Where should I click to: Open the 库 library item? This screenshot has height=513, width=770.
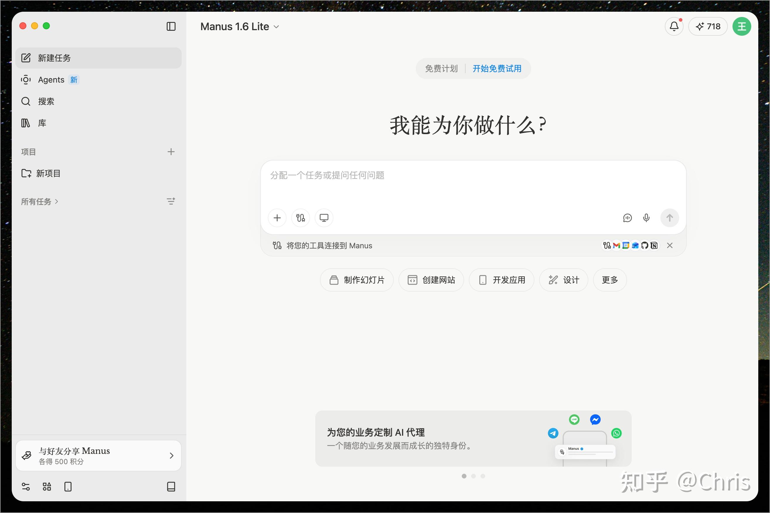[98, 123]
